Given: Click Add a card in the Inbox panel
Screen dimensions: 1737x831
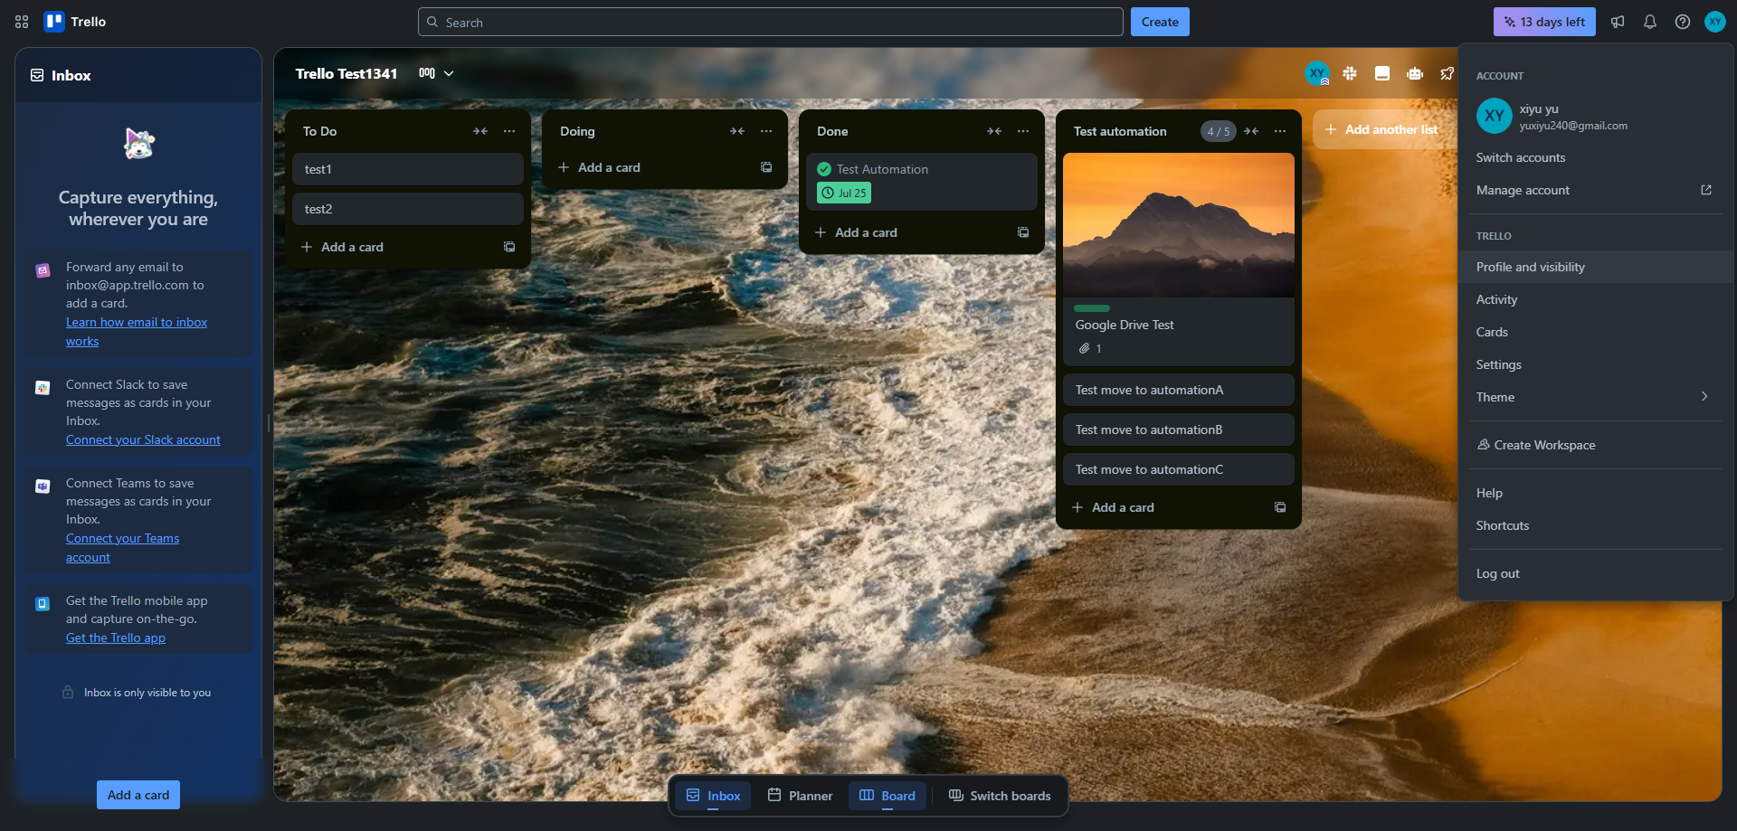Looking at the screenshot, I should [x=138, y=795].
